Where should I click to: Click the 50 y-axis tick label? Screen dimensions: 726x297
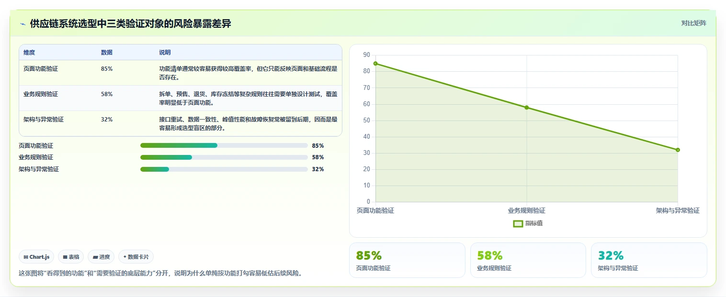[367, 121]
